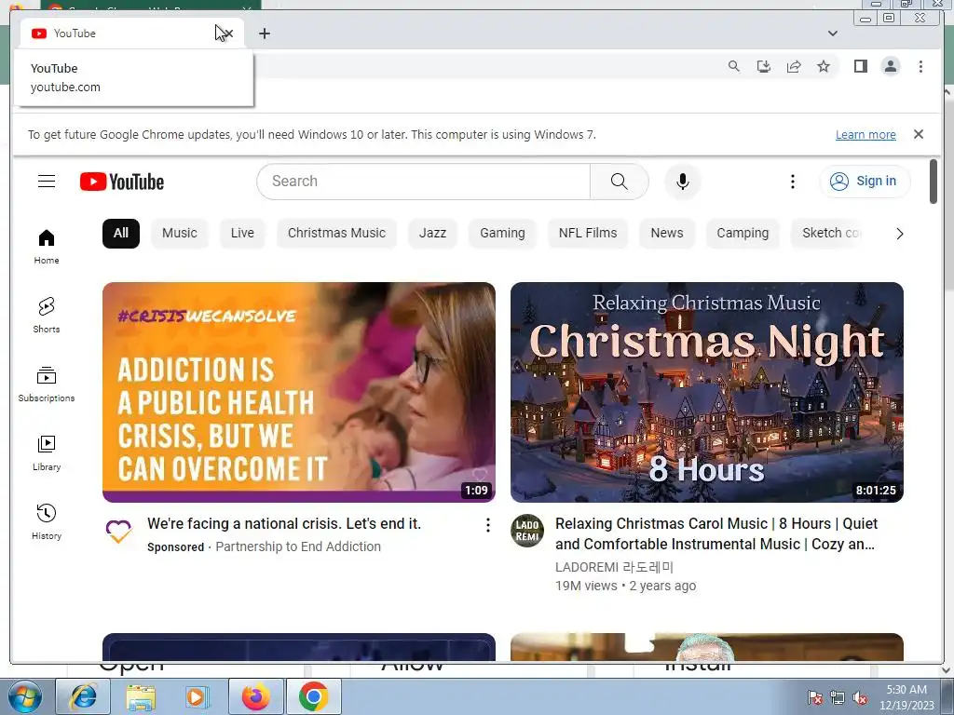Click the install app icon in address bar

coord(764,66)
